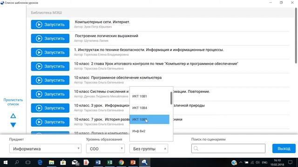
Task: Launch the lesson 10 класс. 7 урок
Action: point(50,122)
